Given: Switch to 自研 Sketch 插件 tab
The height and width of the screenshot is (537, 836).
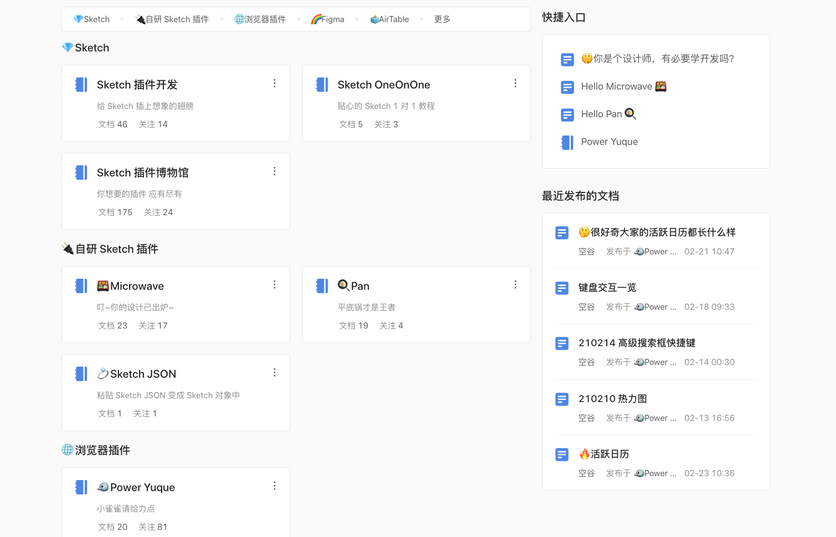Looking at the screenshot, I should click(x=172, y=19).
